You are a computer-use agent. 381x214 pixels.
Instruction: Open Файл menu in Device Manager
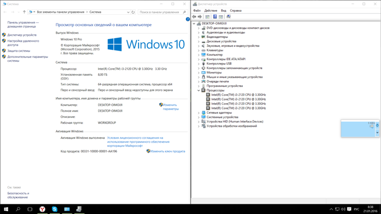click(x=197, y=10)
